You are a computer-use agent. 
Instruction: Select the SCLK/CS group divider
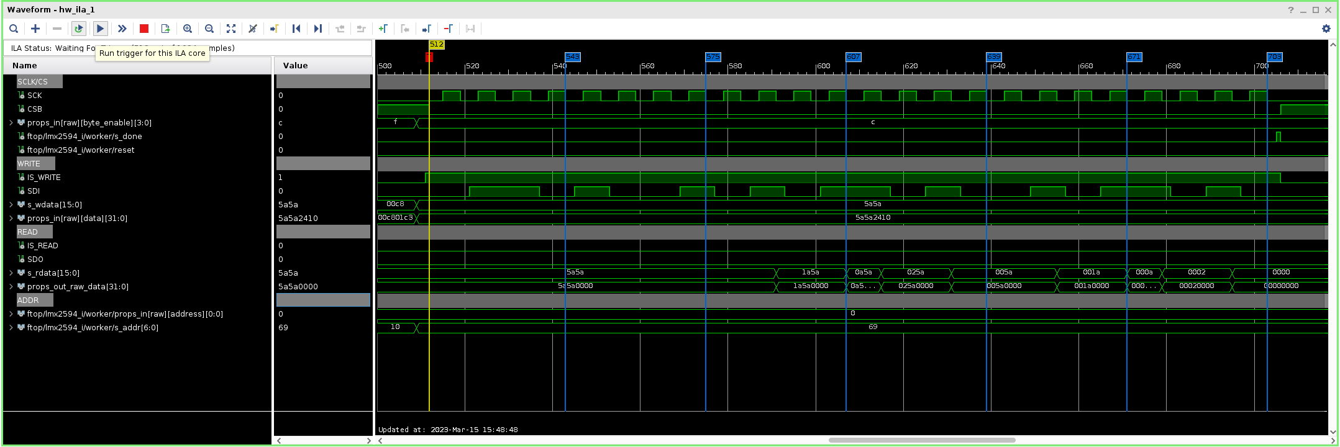pos(39,82)
